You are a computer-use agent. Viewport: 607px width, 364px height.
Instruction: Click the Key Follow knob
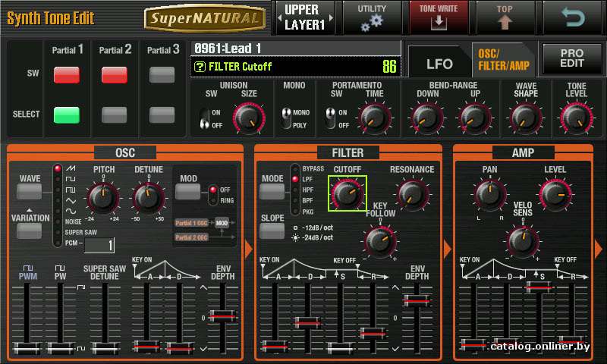coord(380,241)
